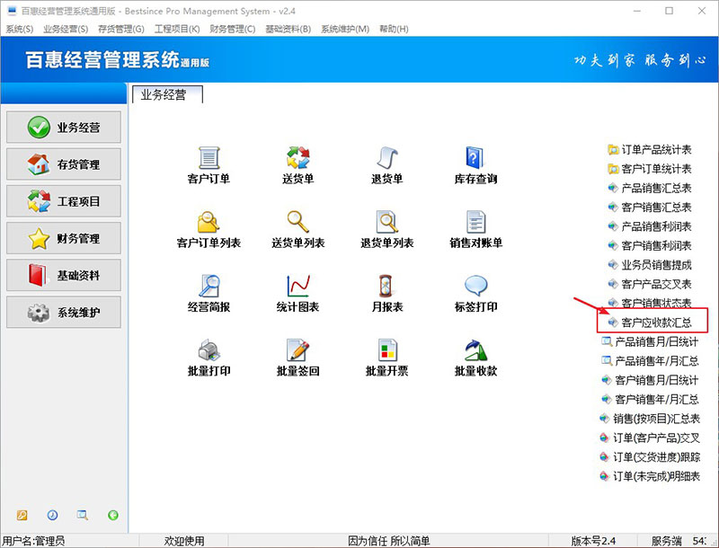This screenshot has height=548, width=719.
Task: Open the 帮助(H) menu
Action: (x=394, y=29)
